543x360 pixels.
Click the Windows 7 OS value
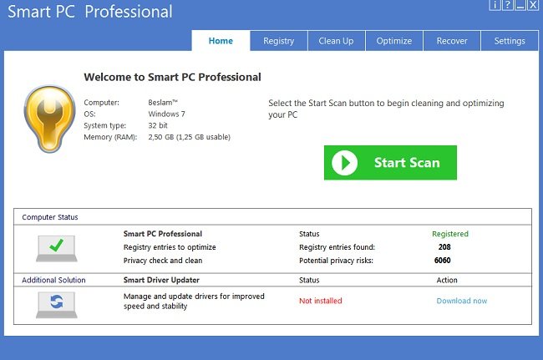[x=166, y=114]
